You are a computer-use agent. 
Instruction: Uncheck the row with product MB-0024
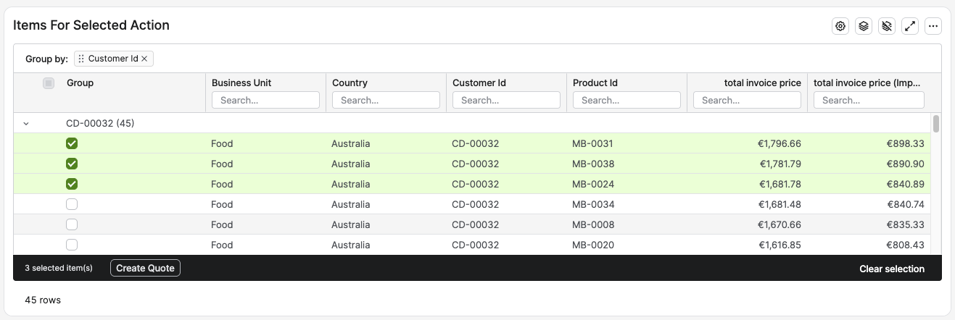coord(72,184)
